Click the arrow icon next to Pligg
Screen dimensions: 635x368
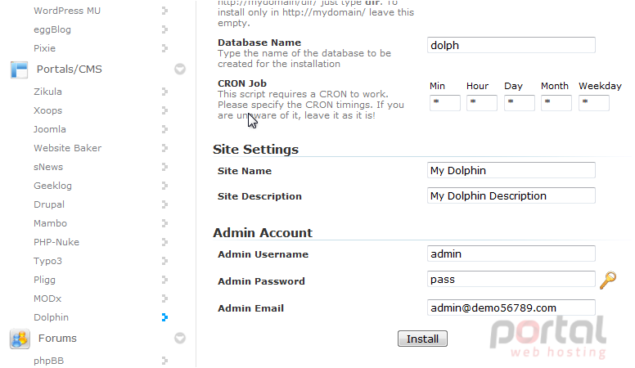[164, 280]
